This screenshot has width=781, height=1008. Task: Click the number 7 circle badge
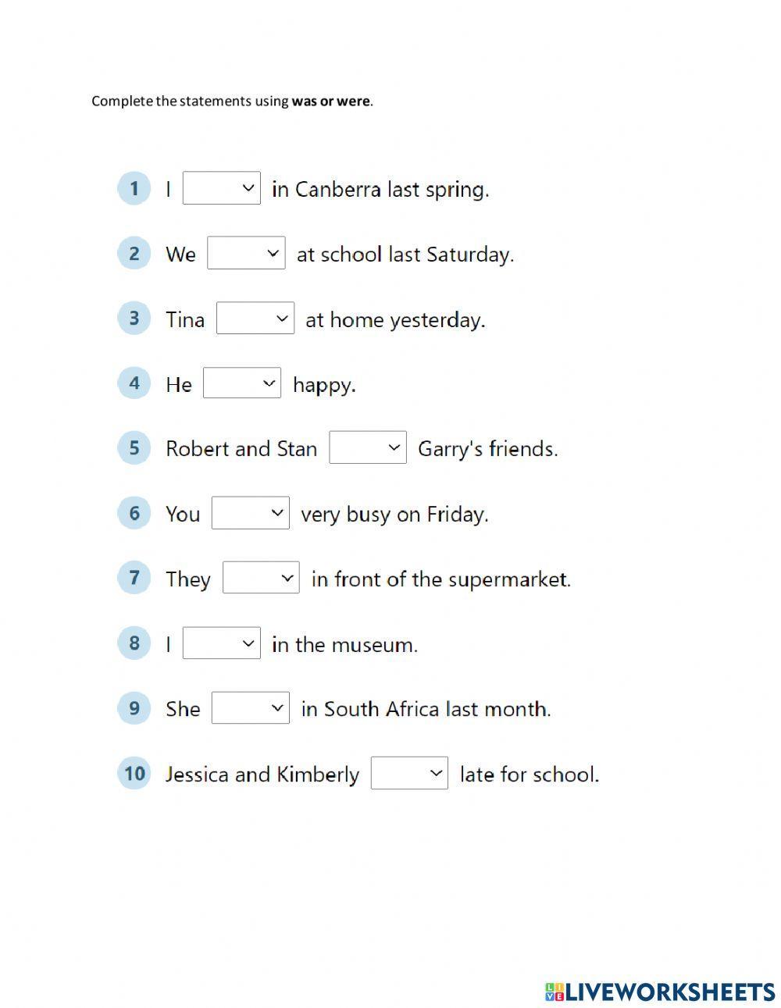134,578
